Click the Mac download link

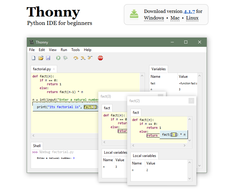(175, 18)
